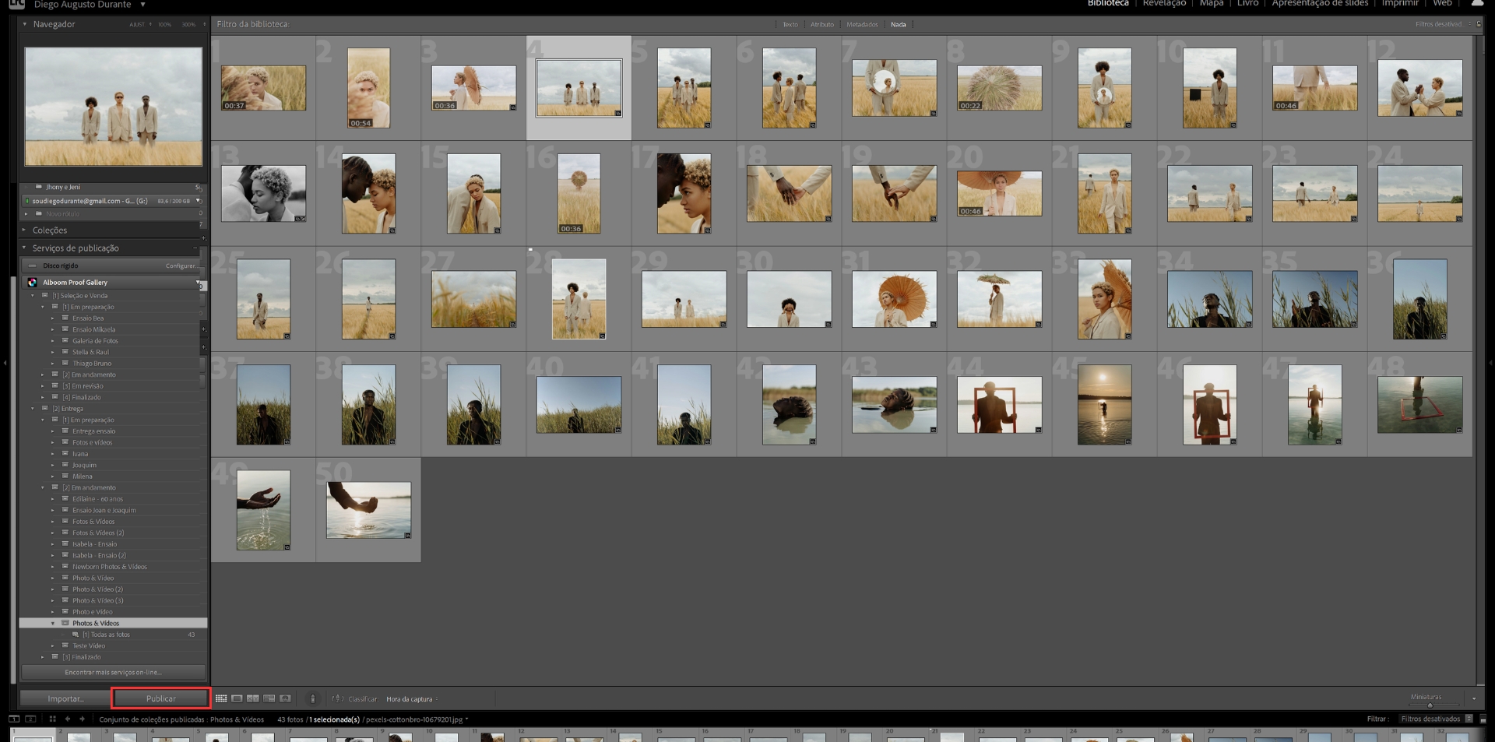Image resolution: width=1495 pixels, height=742 pixels.
Task: Enable the Atributo library filter
Action: pyautogui.click(x=821, y=24)
